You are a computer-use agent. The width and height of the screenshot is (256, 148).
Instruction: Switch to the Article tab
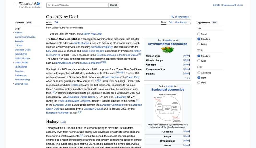[x=49, y=22]
